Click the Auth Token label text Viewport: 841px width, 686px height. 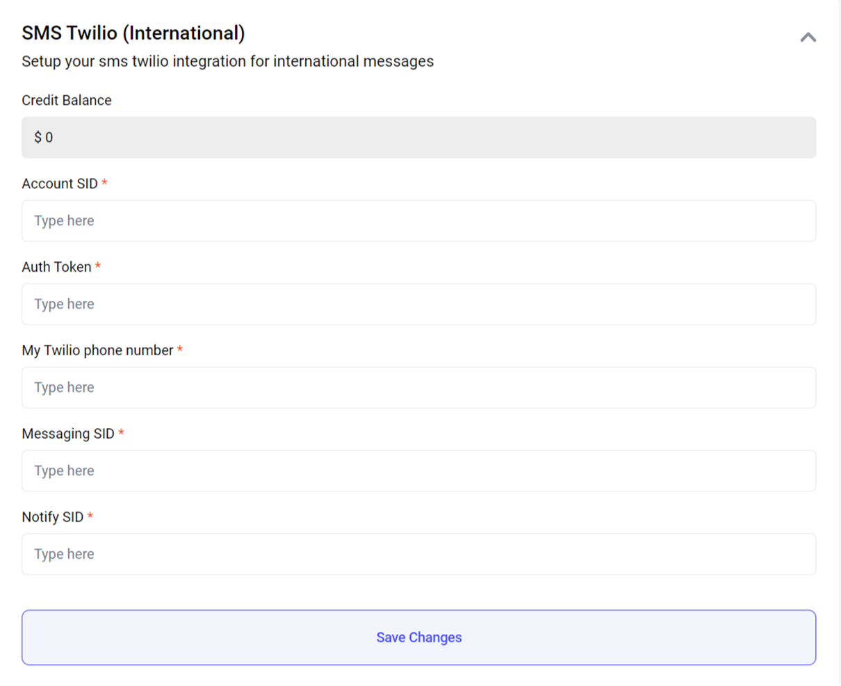click(x=56, y=267)
